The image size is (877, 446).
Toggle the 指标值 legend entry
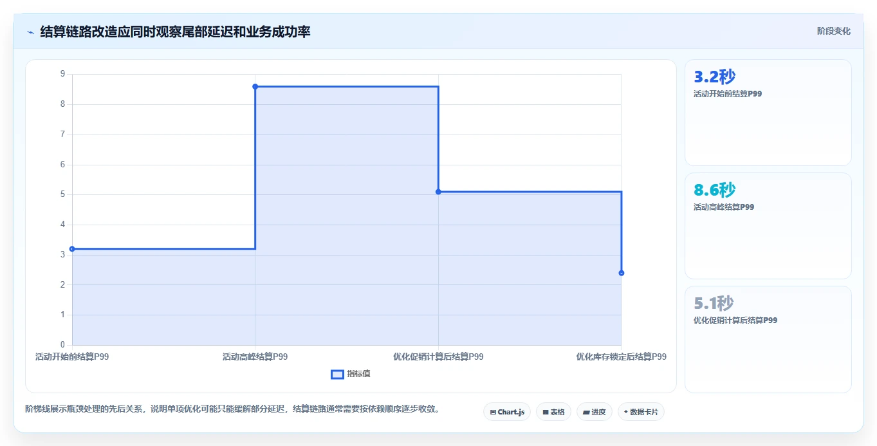click(x=351, y=374)
